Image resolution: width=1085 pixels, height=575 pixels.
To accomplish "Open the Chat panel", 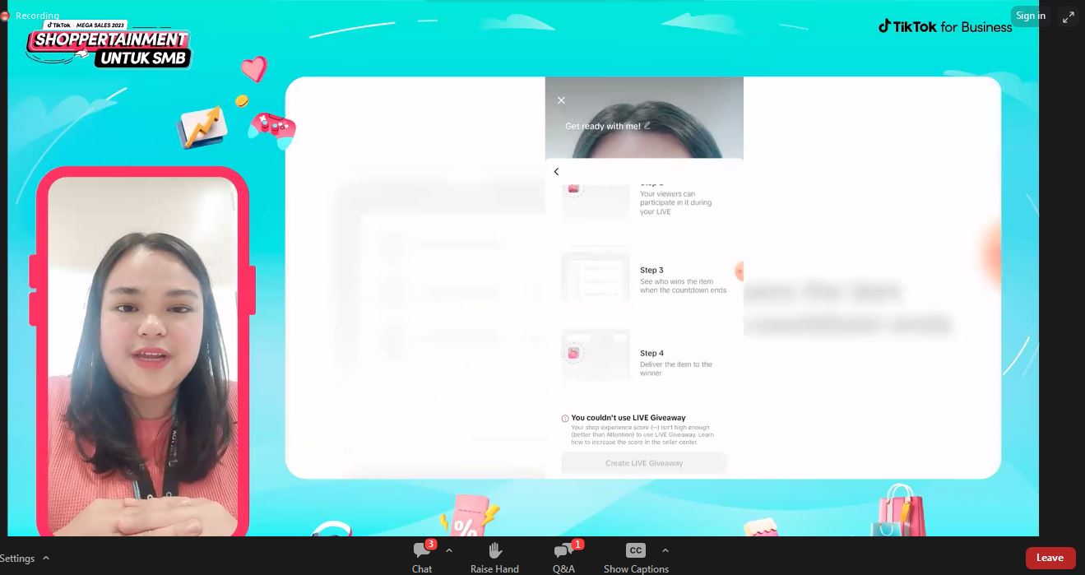I will 422,557.
